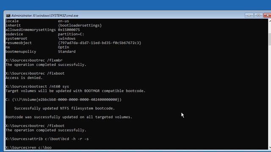
Task: Click the 'Access is denied.' message
Action: pyautogui.click(x=24, y=78)
